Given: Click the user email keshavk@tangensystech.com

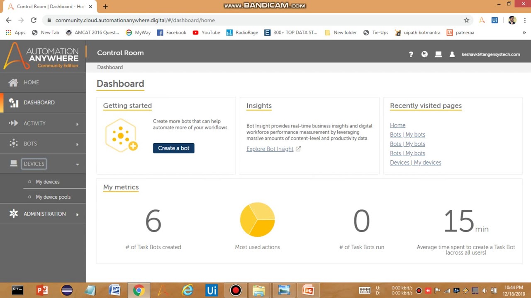Looking at the screenshot, I should [x=491, y=54].
